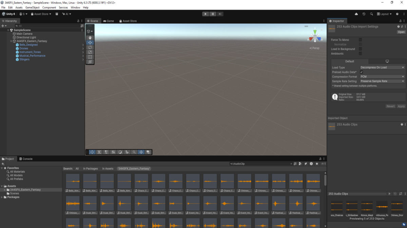The height and width of the screenshot is (228, 407).
Task: Select the Rotate tool
Action: (x=90, y=47)
